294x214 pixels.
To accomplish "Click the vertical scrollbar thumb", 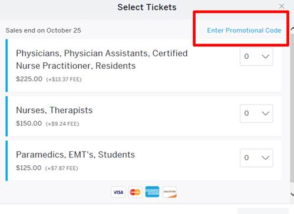I will point(292,108).
